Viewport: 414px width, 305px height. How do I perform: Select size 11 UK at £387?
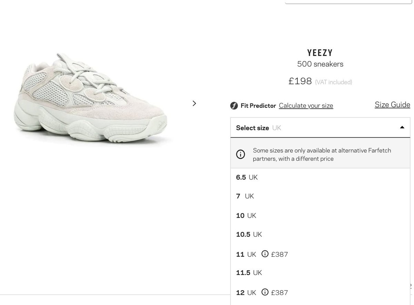(320, 254)
